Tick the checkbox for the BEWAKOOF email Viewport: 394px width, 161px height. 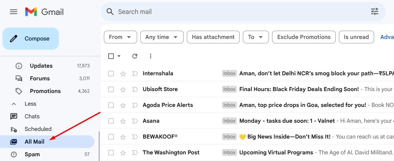tap(111, 137)
